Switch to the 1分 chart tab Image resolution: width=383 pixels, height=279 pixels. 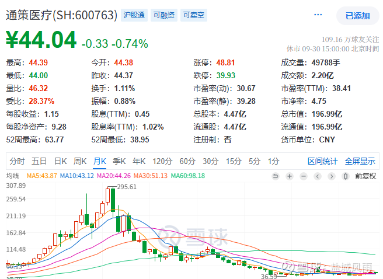(273, 161)
